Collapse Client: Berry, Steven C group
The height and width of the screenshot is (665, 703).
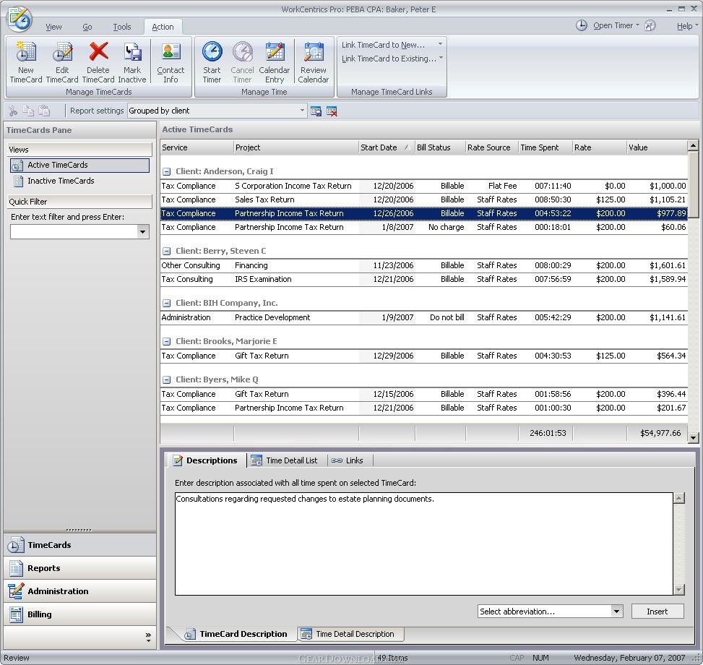[x=166, y=251]
